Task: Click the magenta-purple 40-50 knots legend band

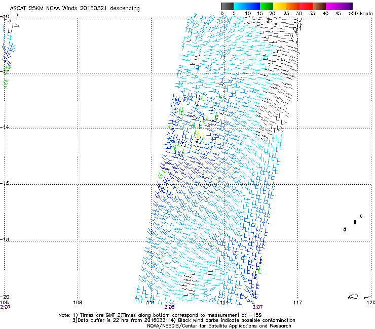Action: point(339,6)
